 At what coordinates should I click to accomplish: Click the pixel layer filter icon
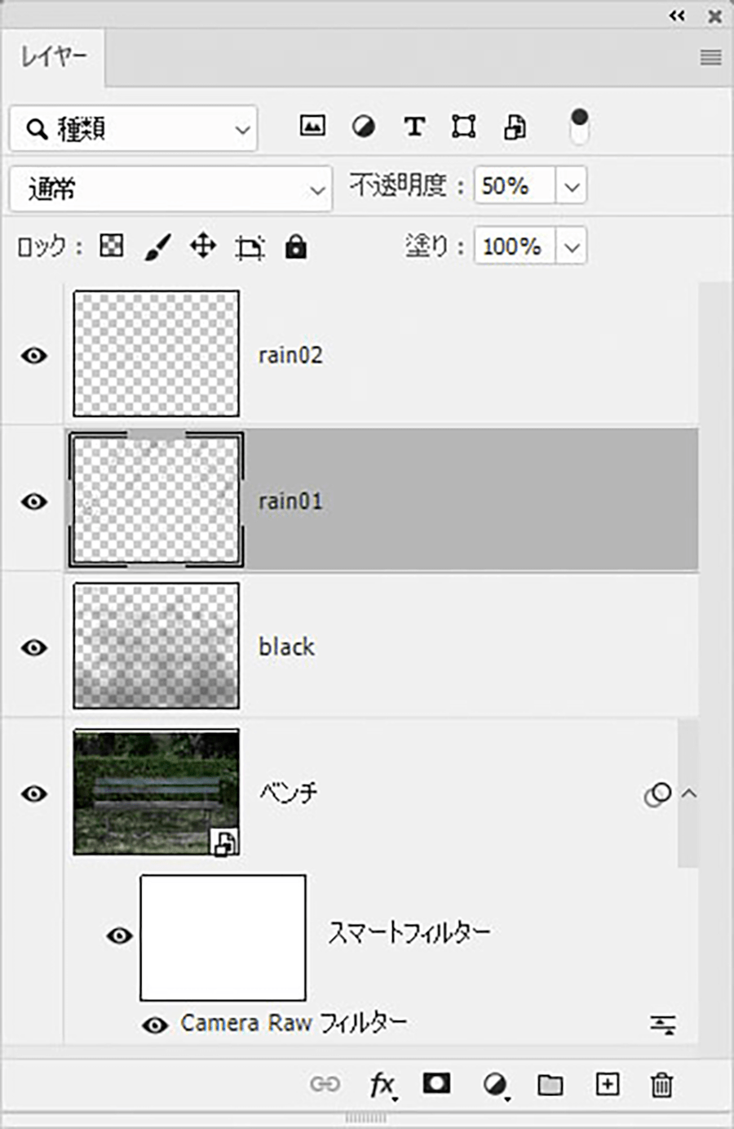[x=312, y=127]
